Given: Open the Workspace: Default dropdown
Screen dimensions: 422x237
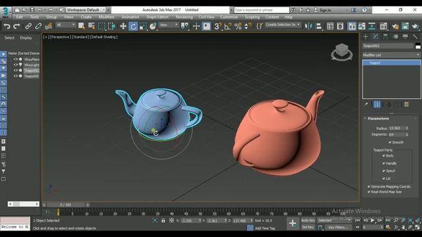Looking at the screenshot, I should [86, 10].
